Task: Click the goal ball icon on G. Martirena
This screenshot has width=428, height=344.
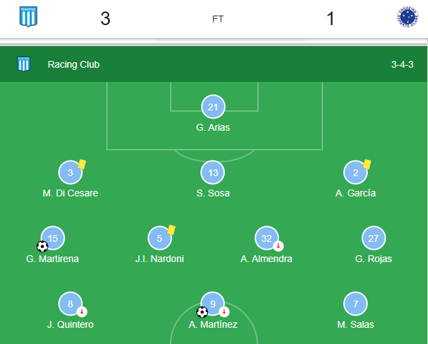Action: pos(42,246)
